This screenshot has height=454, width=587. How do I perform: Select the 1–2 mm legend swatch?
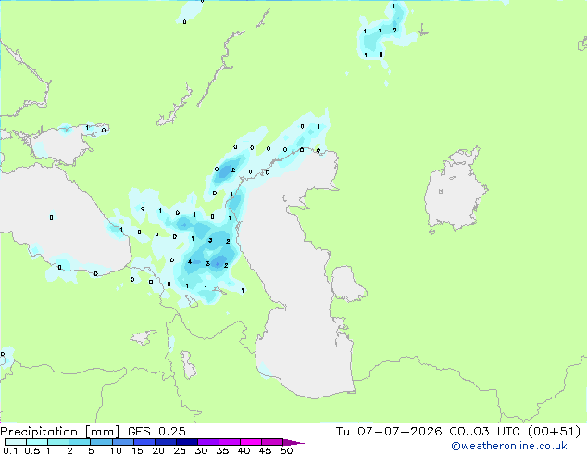pos(58,442)
